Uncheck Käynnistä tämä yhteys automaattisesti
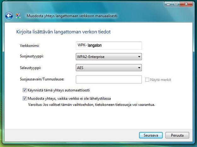 click(x=25, y=90)
